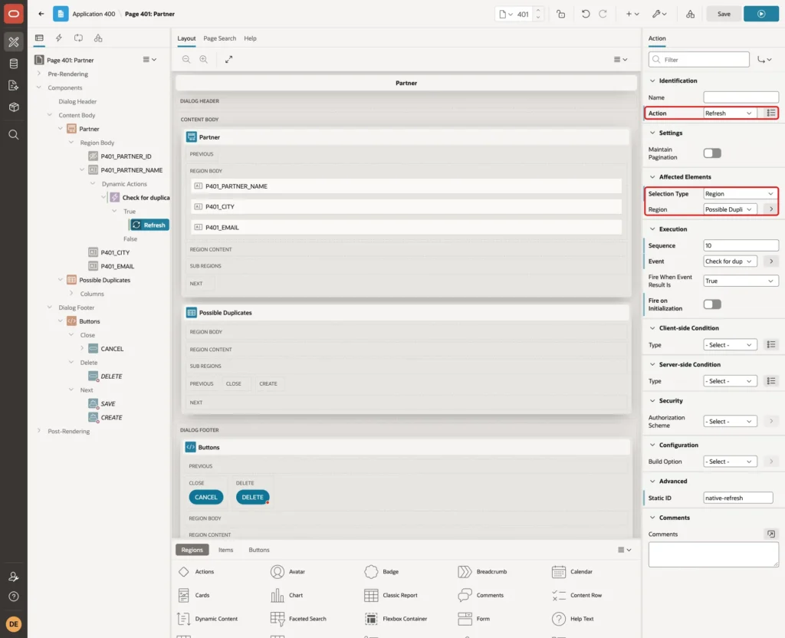Redo the last change
This screenshot has width=785, height=638.
coord(603,14)
